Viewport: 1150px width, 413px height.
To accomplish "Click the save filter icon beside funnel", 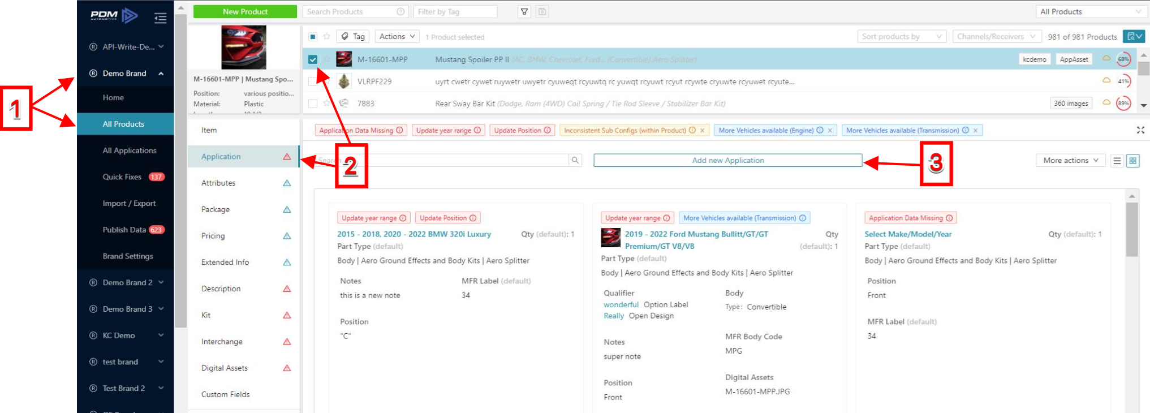I will click(542, 11).
